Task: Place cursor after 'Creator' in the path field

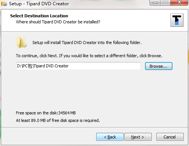Action: (69, 66)
